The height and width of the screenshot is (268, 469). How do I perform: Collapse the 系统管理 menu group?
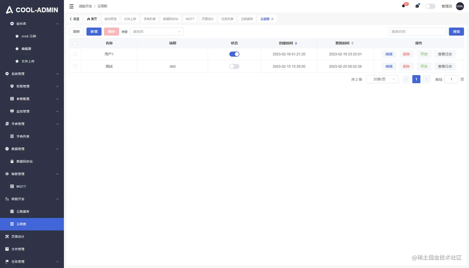tap(57, 74)
